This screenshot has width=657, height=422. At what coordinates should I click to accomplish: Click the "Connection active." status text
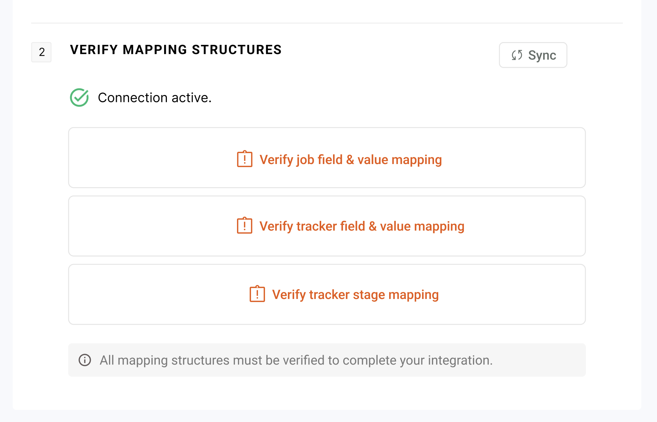(x=155, y=98)
